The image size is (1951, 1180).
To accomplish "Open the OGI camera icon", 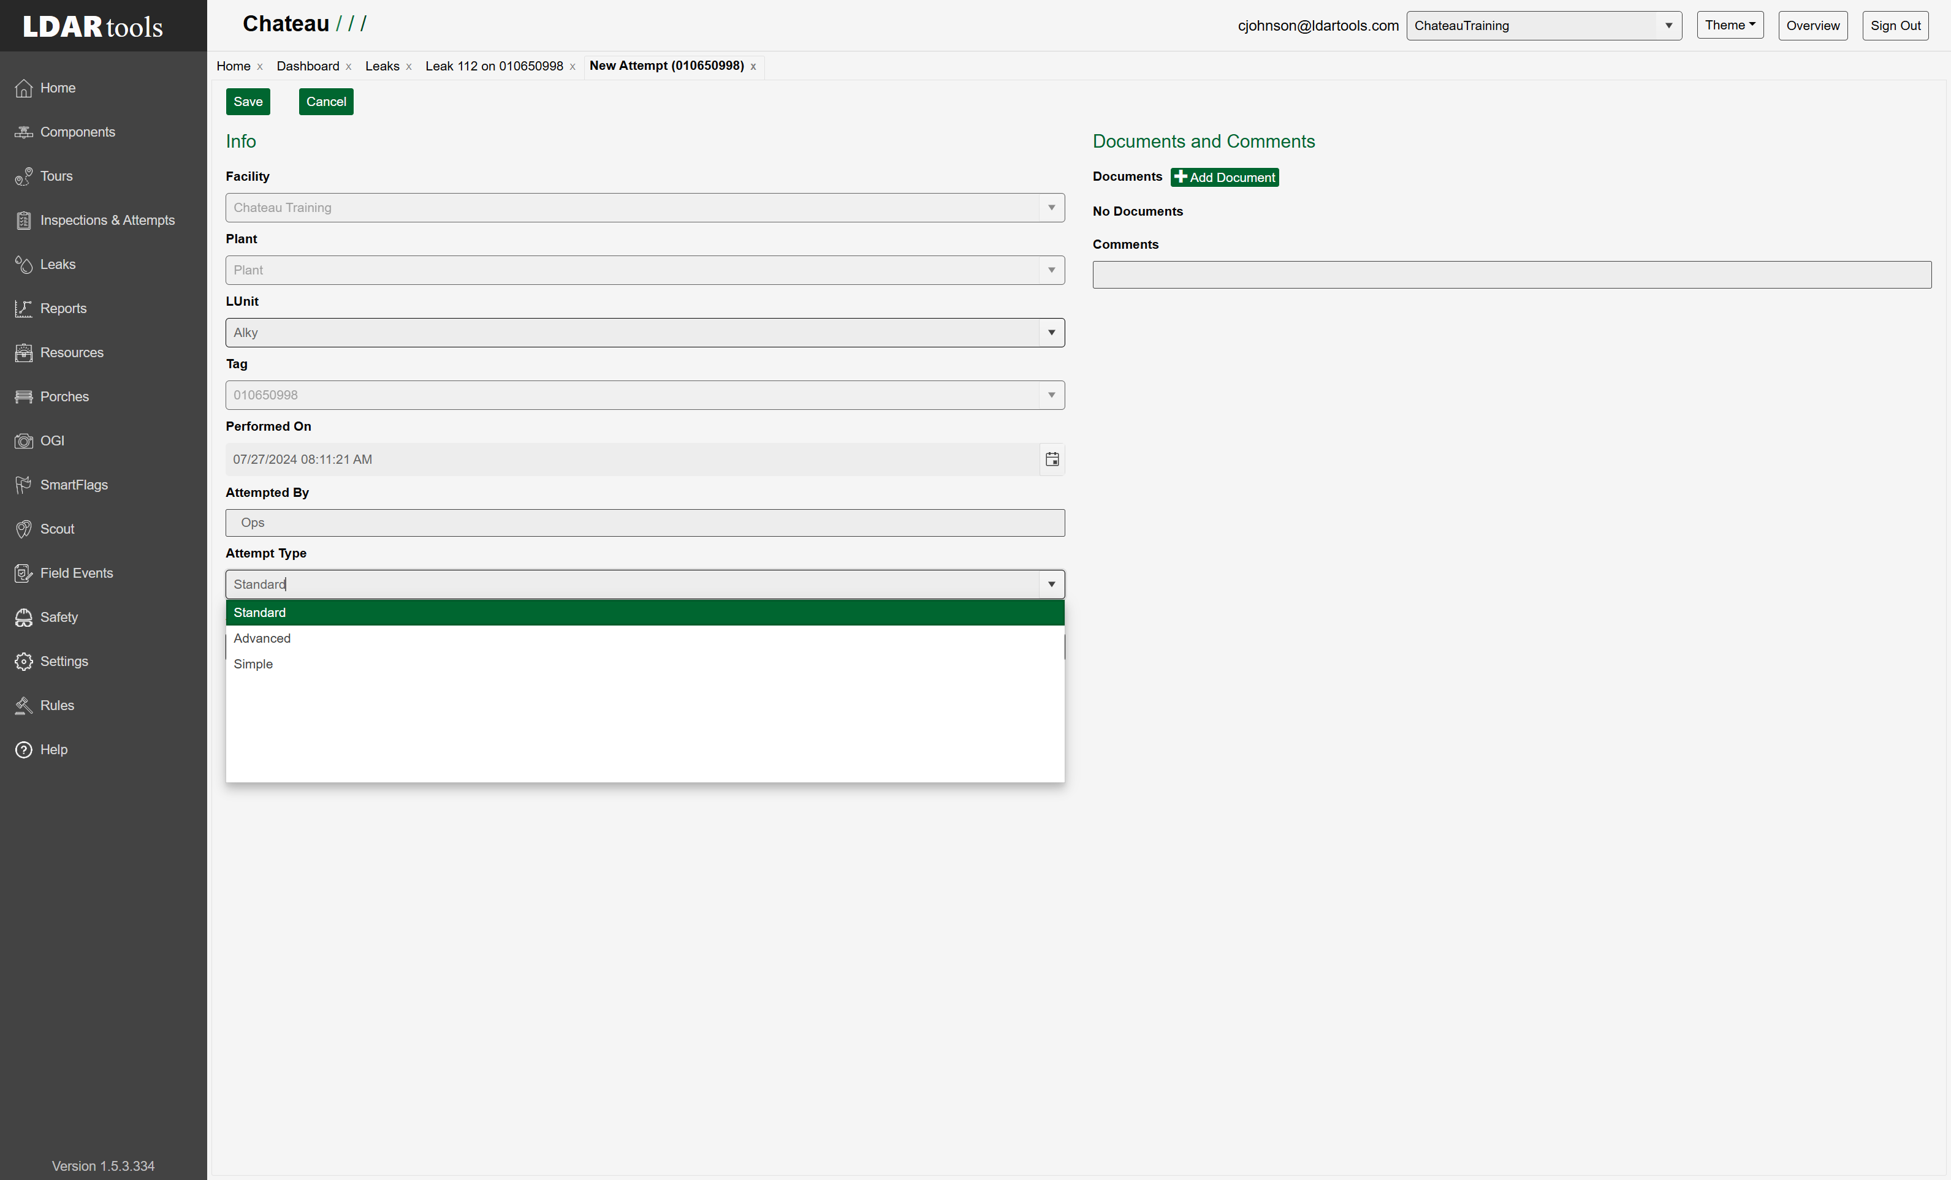I will point(24,441).
